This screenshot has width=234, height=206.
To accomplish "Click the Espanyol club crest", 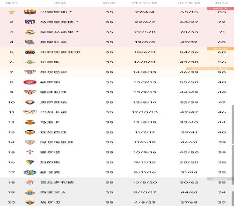I will tap(30, 192).
